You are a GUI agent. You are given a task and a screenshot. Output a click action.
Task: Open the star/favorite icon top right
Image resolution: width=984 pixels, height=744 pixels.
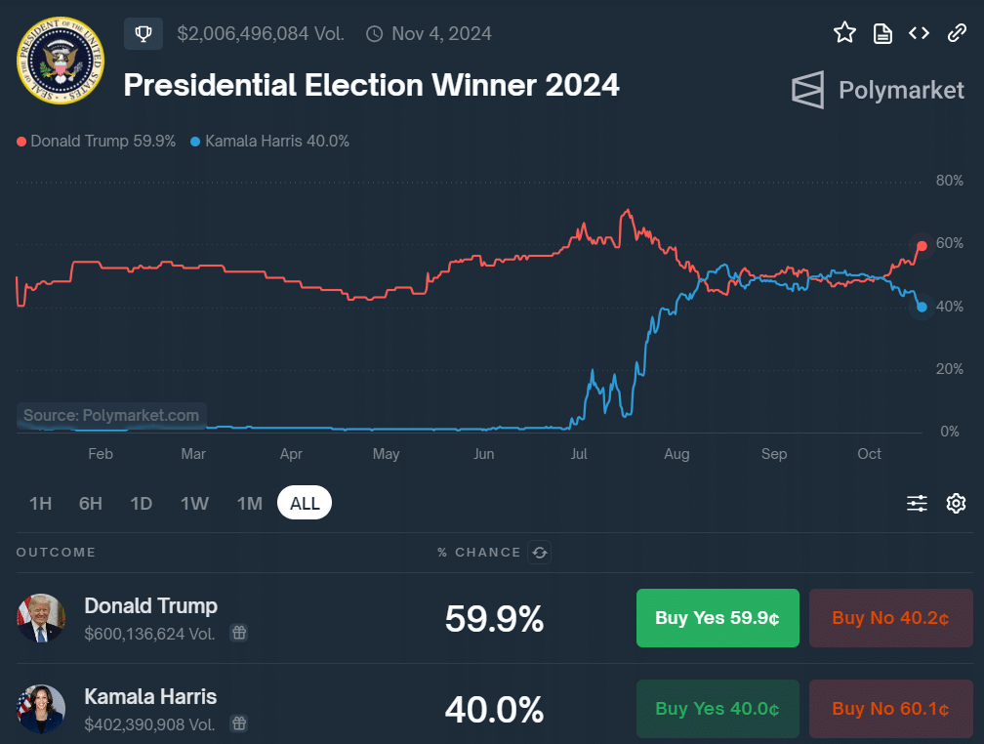pos(844,32)
